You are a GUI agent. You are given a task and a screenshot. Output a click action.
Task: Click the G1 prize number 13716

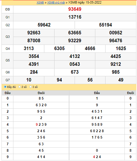(75, 17)
